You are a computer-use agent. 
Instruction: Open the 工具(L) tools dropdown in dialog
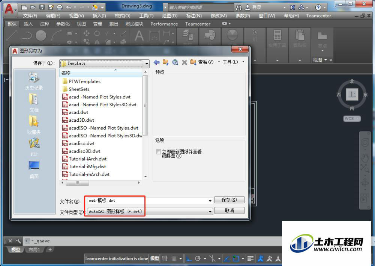pos(230,62)
